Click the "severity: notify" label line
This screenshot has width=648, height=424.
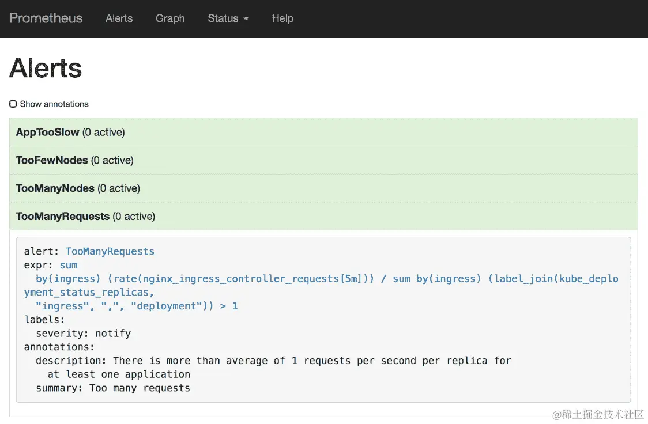(83, 334)
